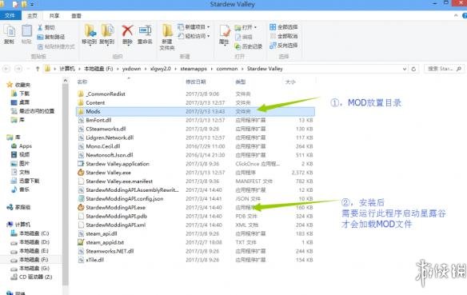
Task: Open the Open (打开) dropdown in ribbon
Action: 245,27
